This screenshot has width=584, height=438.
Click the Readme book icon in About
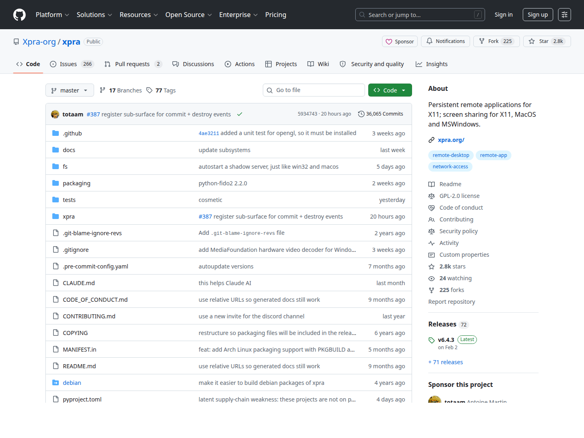432,185
